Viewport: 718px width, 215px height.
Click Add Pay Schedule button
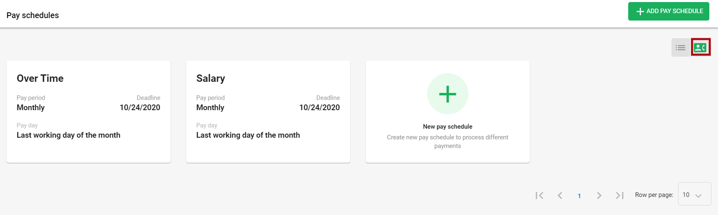click(x=669, y=12)
